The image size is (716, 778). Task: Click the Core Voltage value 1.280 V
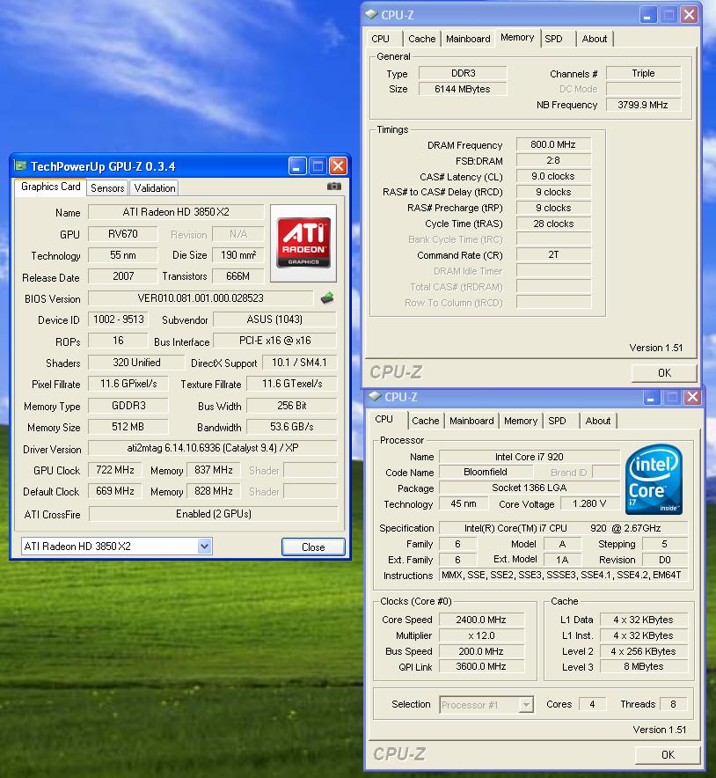(589, 503)
